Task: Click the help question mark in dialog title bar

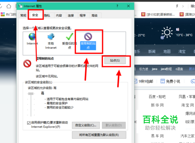Action: (117, 6)
